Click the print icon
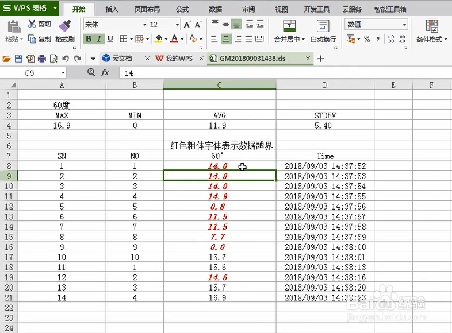Screen dimensions: 452x333 click(x=42, y=59)
